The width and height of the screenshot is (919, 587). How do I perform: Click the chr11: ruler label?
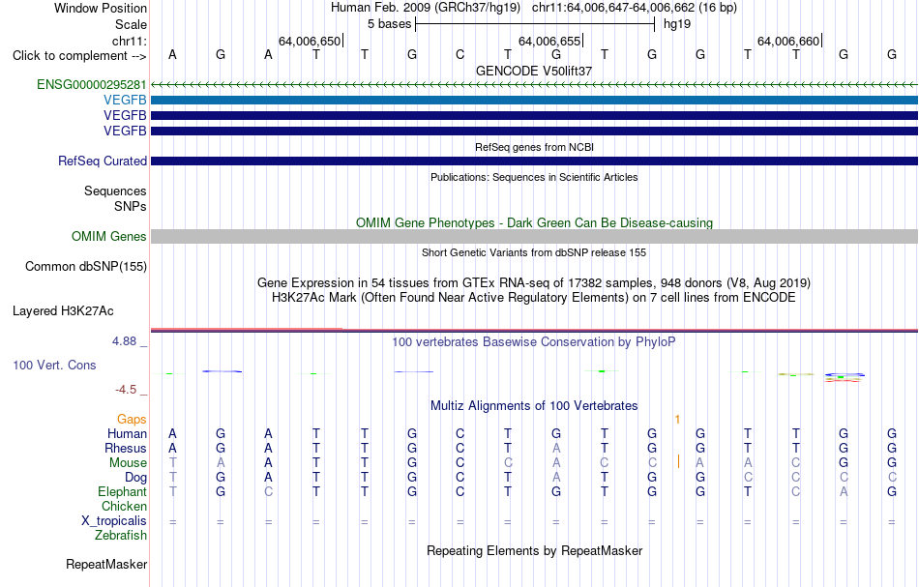pyautogui.click(x=129, y=41)
